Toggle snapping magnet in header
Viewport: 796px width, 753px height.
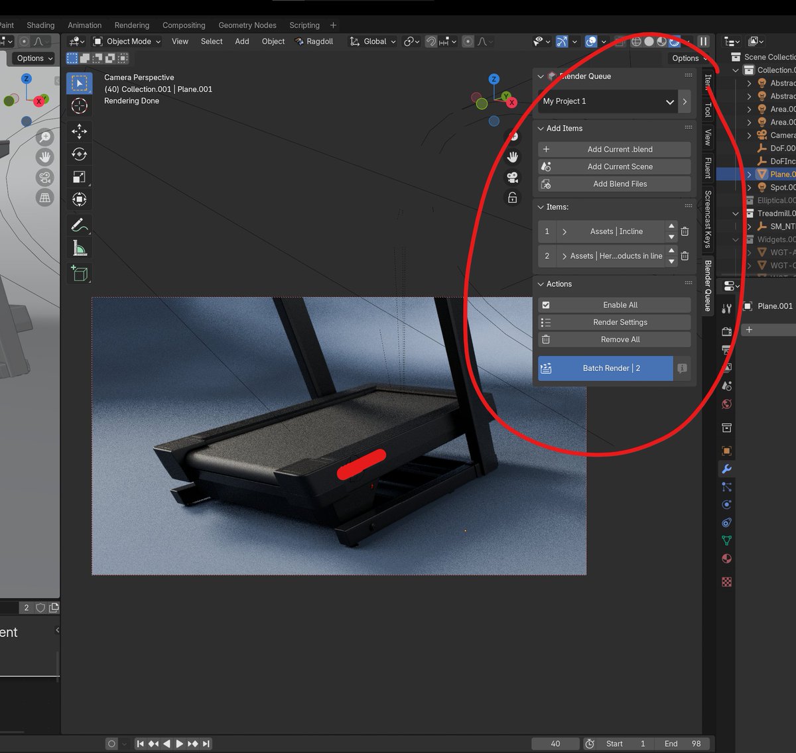click(431, 41)
